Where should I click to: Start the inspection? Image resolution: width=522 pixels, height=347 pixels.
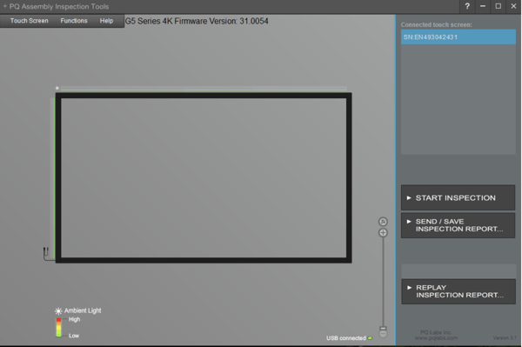[x=458, y=198]
